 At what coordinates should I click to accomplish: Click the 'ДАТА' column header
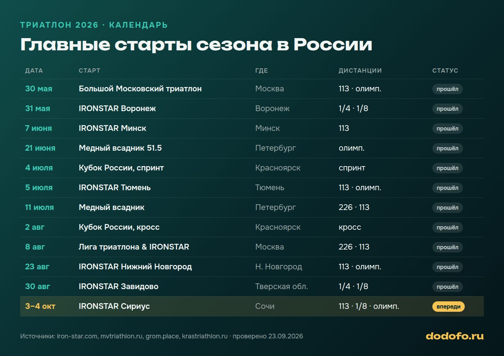point(34,70)
